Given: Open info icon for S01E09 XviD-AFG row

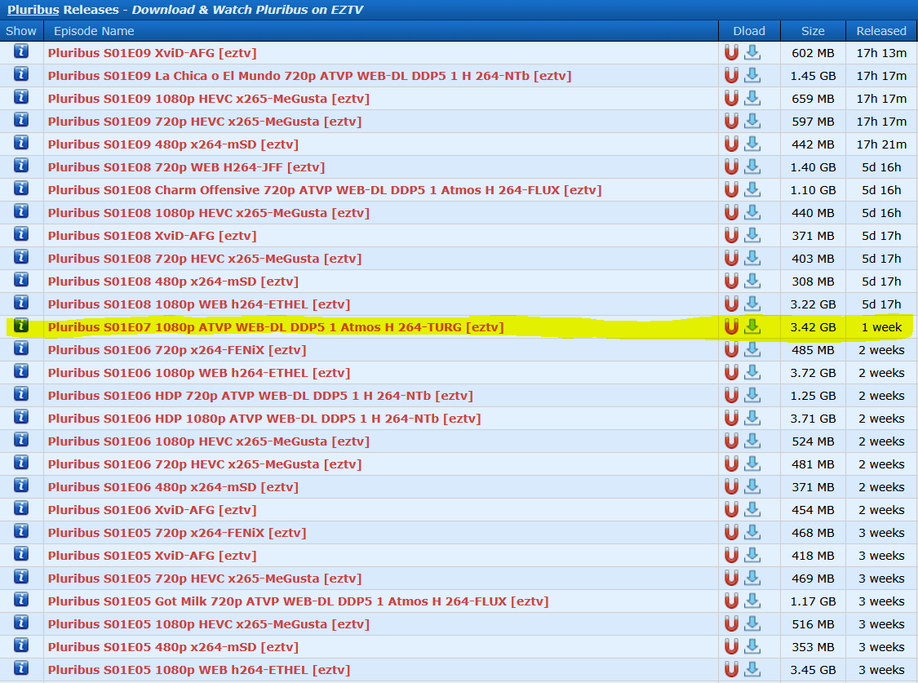Looking at the screenshot, I should click(21, 51).
